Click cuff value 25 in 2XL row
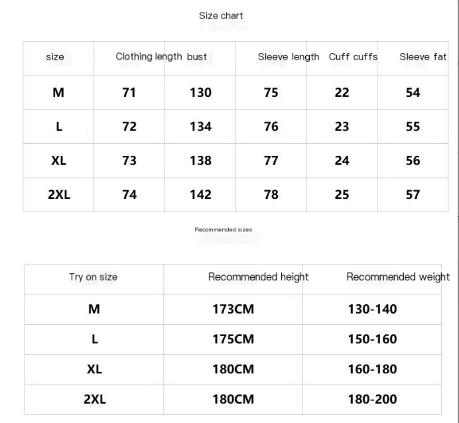The width and height of the screenshot is (459, 423). click(342, 194)
